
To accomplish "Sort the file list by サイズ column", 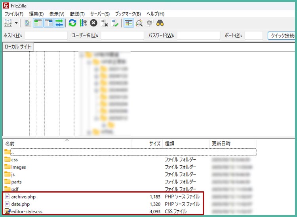I will pos(147,144).
